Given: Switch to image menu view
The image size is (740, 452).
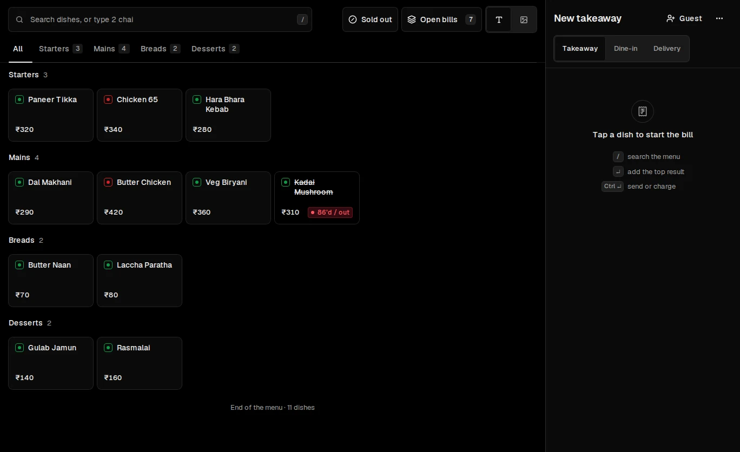Looking at the screenshot, I should 524,19.
